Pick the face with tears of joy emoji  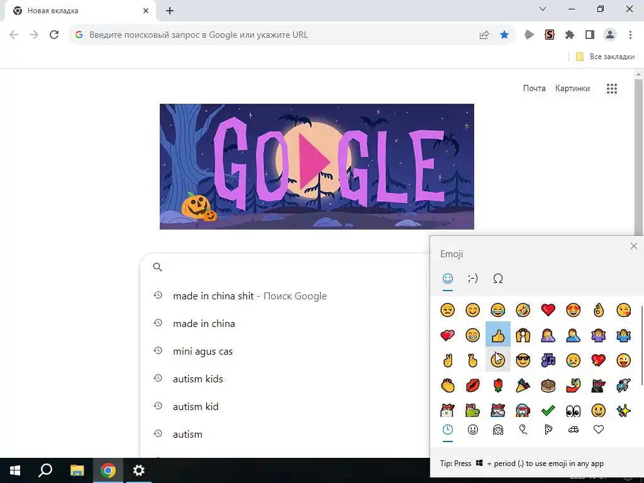[x=498, y=309]
